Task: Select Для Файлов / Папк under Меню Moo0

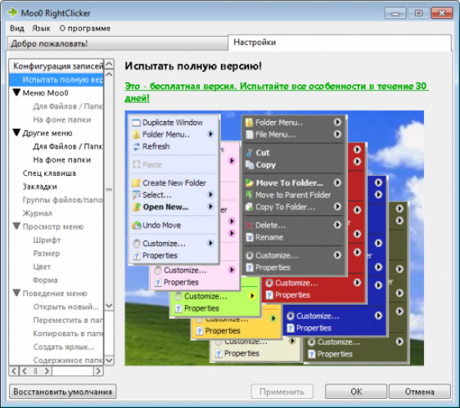Action: [67, 106]
